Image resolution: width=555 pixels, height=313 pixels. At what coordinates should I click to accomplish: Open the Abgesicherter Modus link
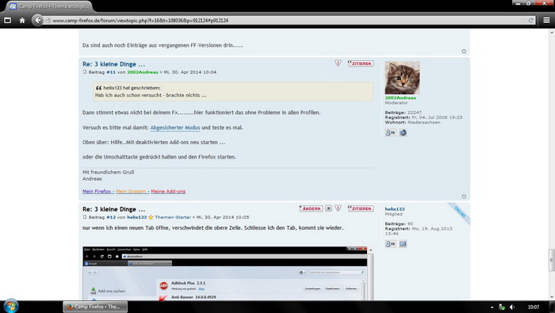(175, 128)
